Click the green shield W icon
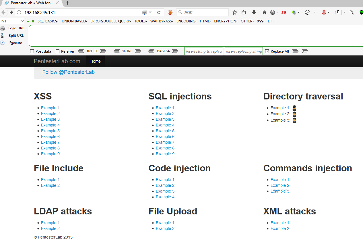The height and width of the screenshot is (244, 363). 361,12
